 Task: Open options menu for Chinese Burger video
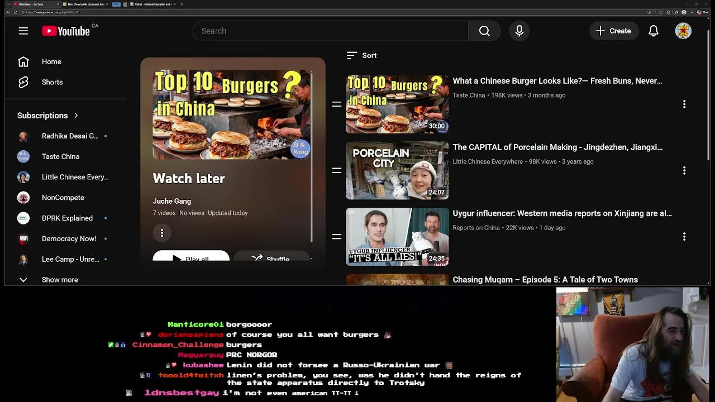pos(684,104)
